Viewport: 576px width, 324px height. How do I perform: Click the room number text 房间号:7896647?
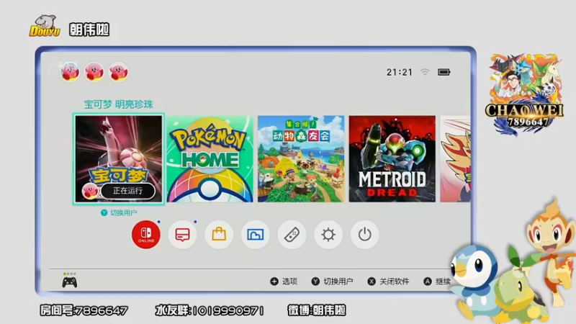(84, 311)
